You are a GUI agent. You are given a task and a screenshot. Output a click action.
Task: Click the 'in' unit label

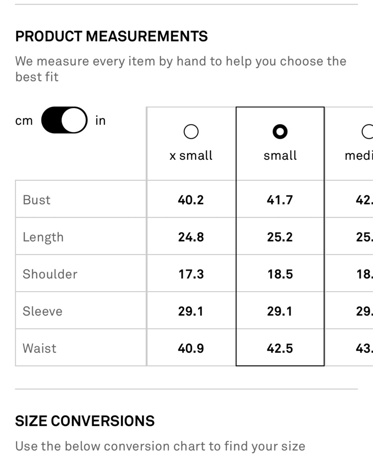[101, 121]
